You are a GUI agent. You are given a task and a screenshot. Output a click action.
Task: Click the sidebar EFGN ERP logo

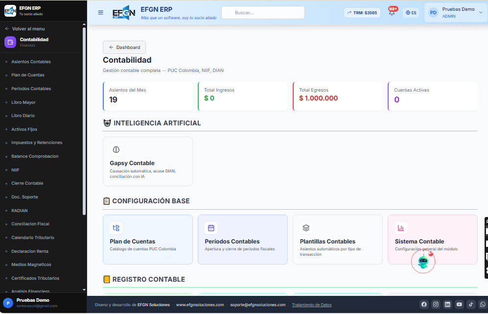(10, 11)
